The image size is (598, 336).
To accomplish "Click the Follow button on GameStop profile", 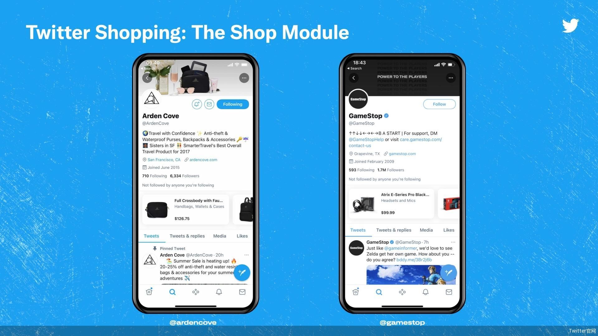I will tap(439, 104).
